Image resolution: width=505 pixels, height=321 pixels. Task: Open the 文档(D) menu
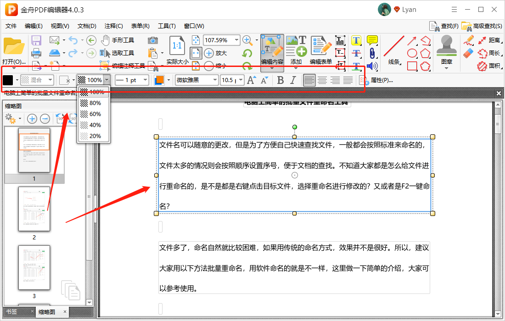[x=87, y=26]
